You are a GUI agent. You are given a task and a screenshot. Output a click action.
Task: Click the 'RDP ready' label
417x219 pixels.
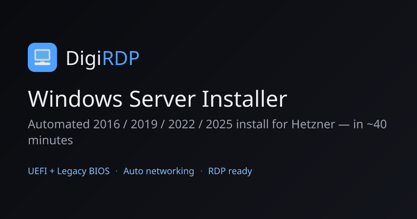(x=230, y=171)
